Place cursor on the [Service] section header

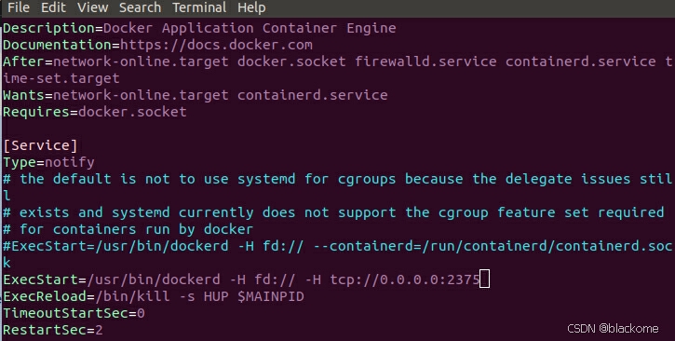click(x=40, y=145)
